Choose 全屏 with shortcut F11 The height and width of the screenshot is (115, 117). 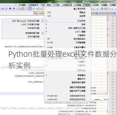68,12
